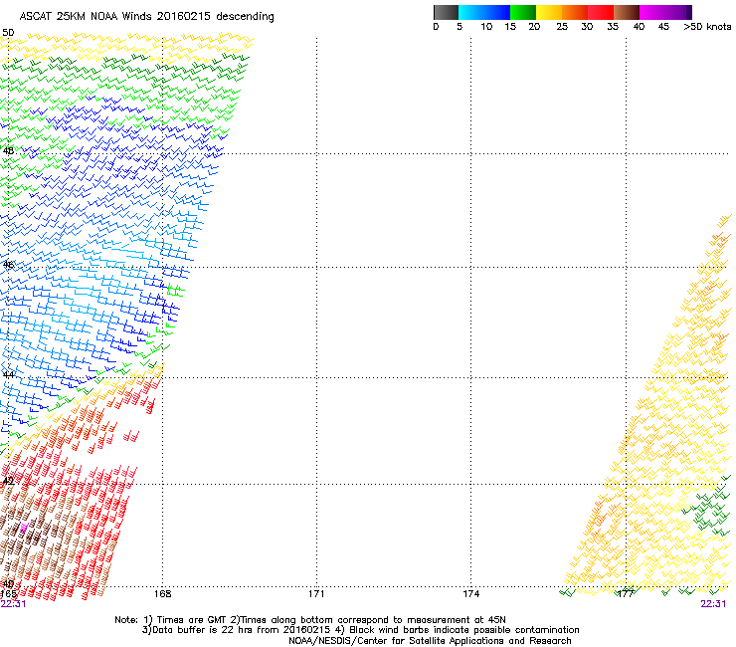Click the left purple '22:31' time label

tap(13, 604)
